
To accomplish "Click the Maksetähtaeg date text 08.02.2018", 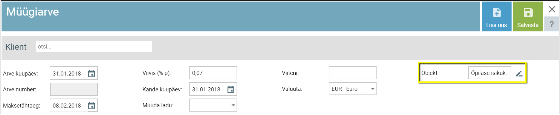I will (67, 106).
